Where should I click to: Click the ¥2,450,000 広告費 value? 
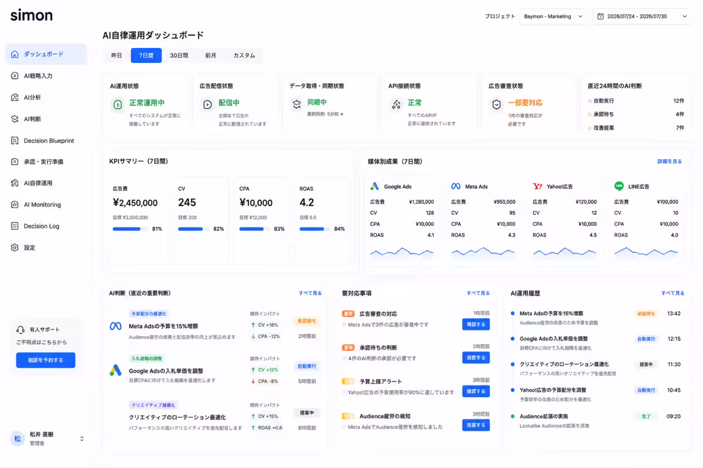135,203
